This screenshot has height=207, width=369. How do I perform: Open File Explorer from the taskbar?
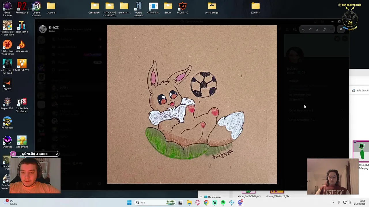pos(189,202)
